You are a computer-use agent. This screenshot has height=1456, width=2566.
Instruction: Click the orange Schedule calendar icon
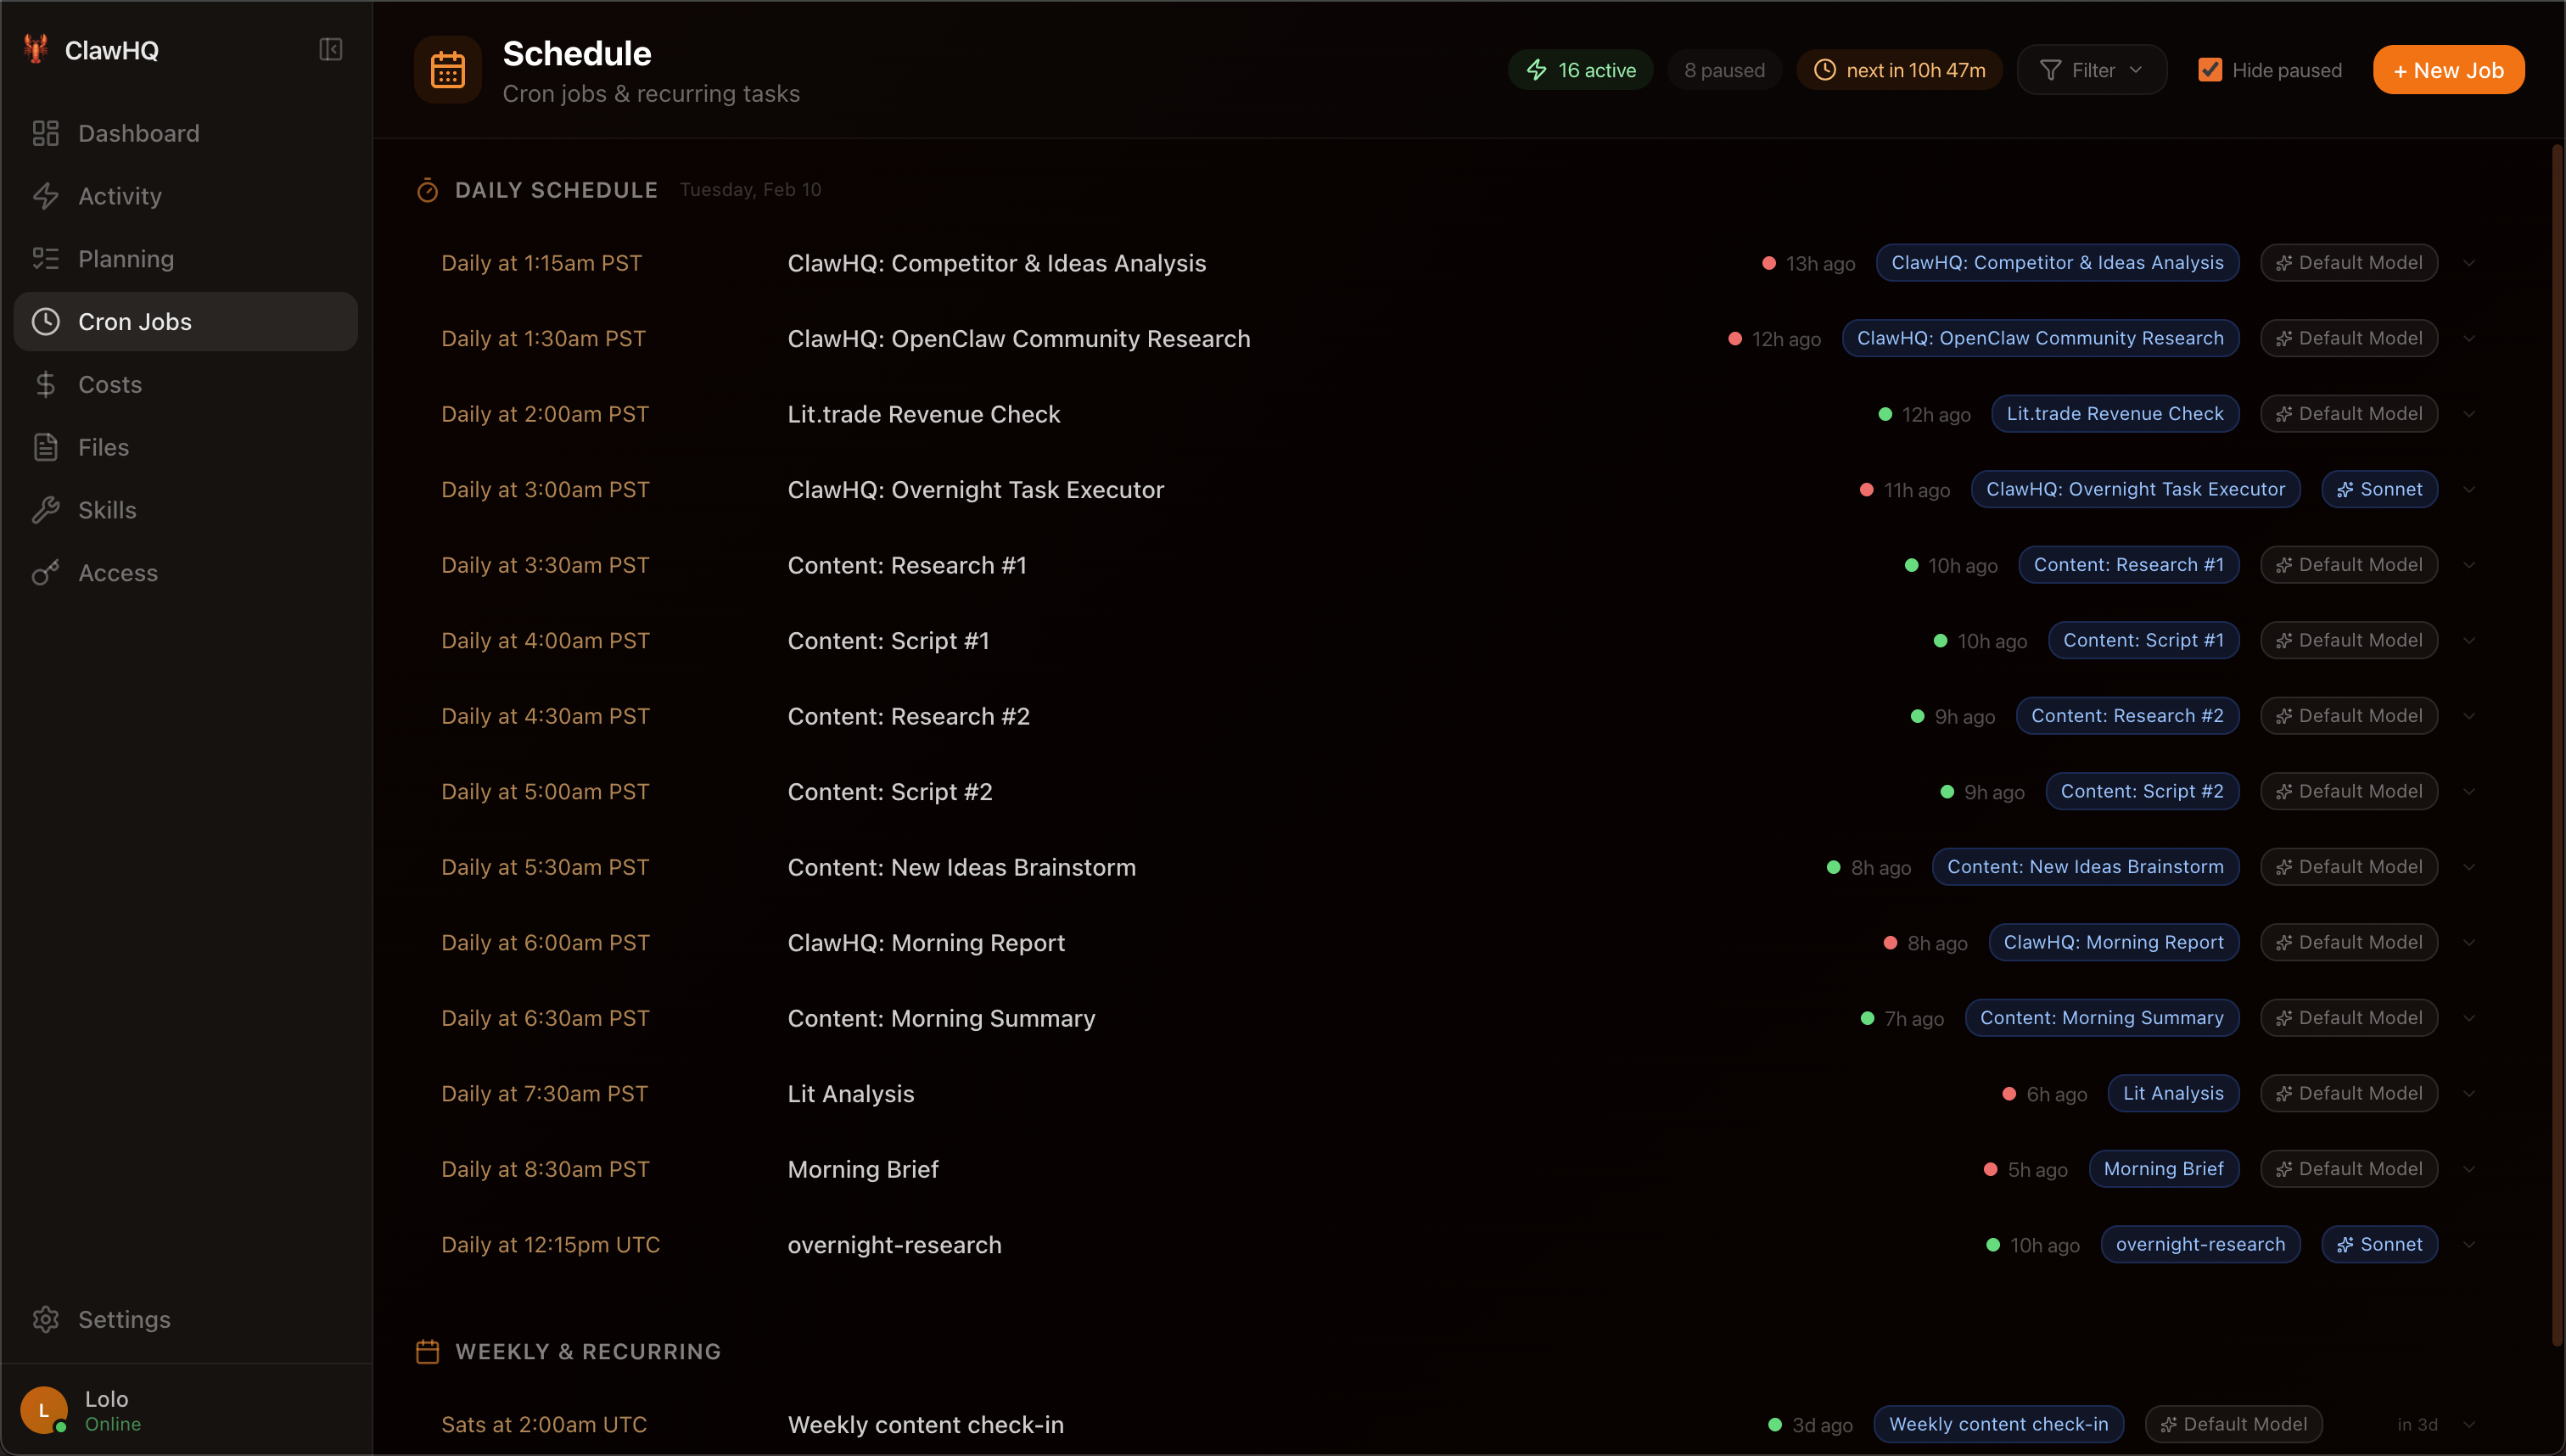[x=447, y=69]
